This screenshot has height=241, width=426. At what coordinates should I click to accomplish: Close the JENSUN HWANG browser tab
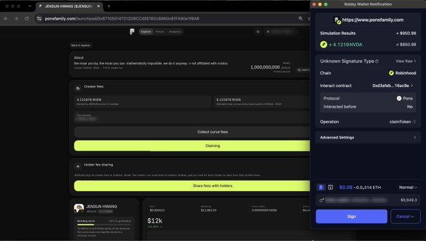99,6
